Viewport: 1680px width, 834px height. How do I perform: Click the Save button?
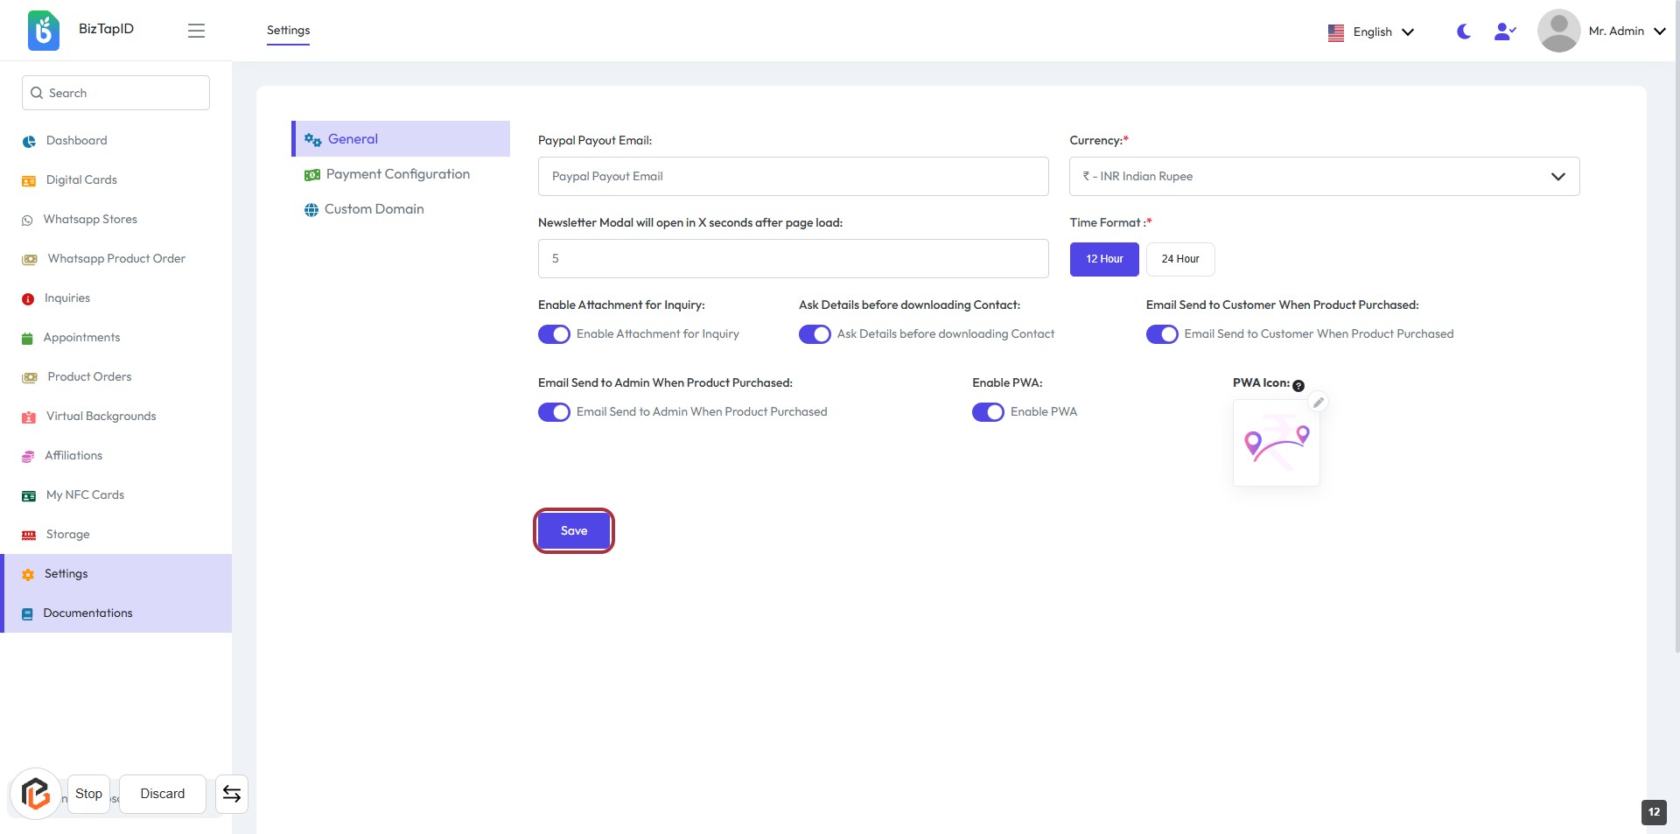(x=574, y=531)
